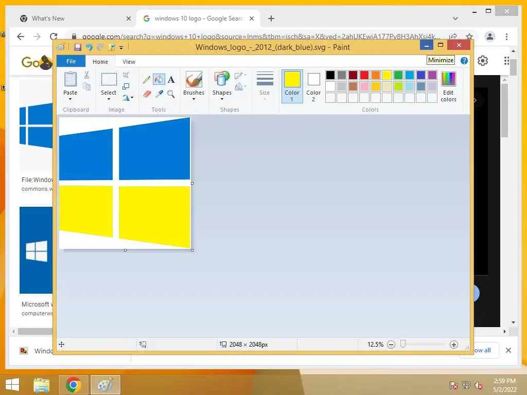Click the blue top-right pane on canvas
The height and width of the screenshot is (395, 527).
[154, 150]
